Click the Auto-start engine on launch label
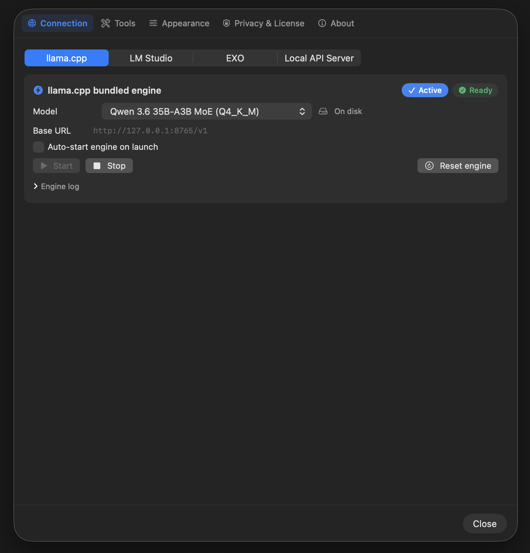530x553 pixels. [103, 147]
